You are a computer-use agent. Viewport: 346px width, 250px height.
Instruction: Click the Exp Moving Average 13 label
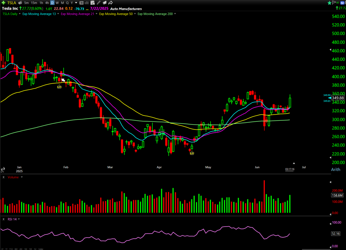tap(39, 14)
